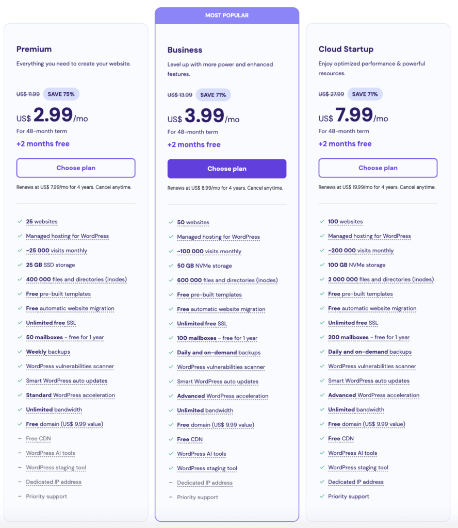Click the dash icon beside Premium Free CDN
The width and height of the screenshot is (458, 528).
[19, 439]
